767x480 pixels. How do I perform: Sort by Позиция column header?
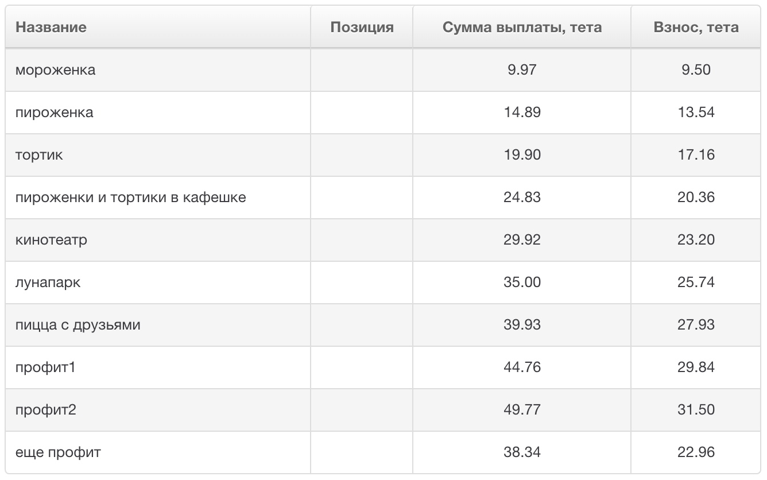(362, 27)
